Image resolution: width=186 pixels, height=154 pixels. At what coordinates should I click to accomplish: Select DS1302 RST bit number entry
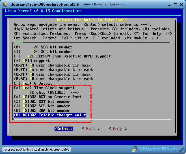click(x=42, y=101)
